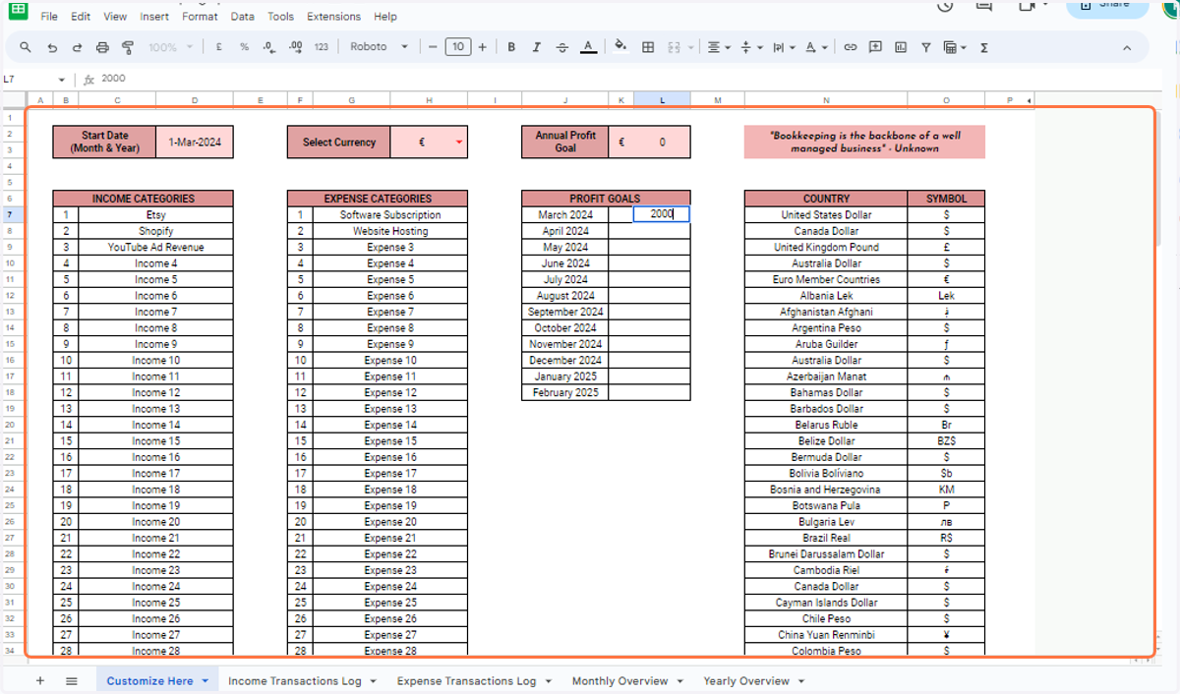Open the Format menu

(201, 17)
